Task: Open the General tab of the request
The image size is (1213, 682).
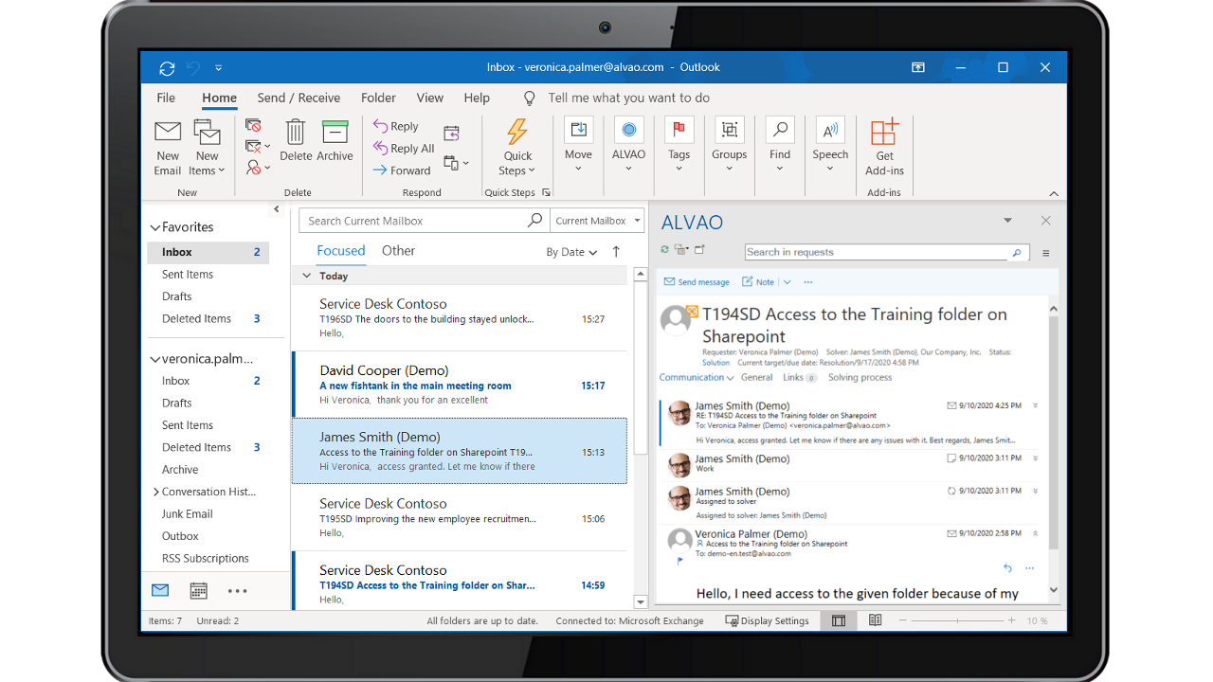Action: click(x=757, y=377)
